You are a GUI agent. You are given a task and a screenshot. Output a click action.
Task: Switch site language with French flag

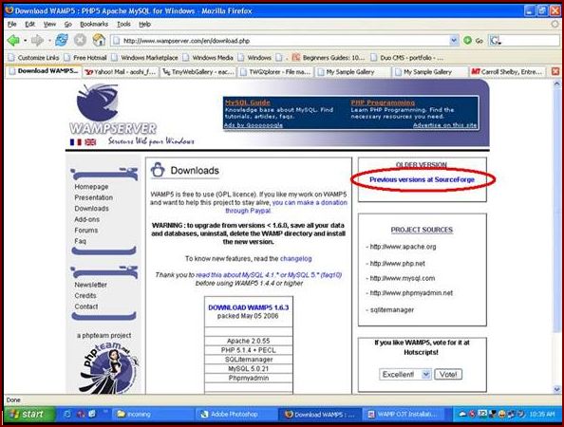[x=76, y=142]
